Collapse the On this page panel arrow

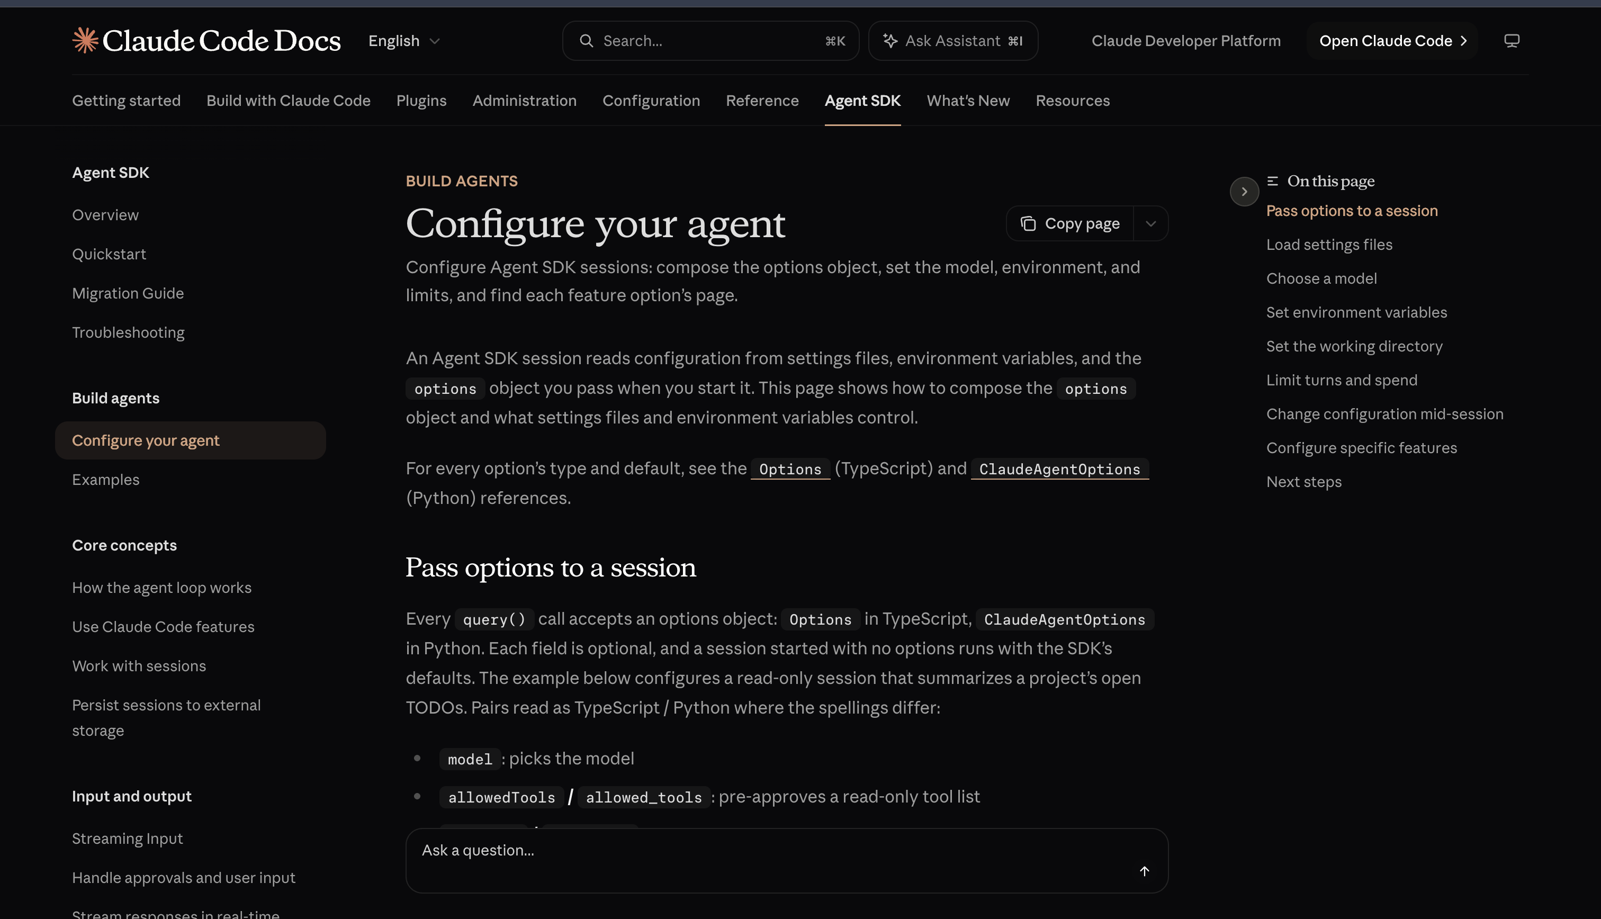point(1244,191)
